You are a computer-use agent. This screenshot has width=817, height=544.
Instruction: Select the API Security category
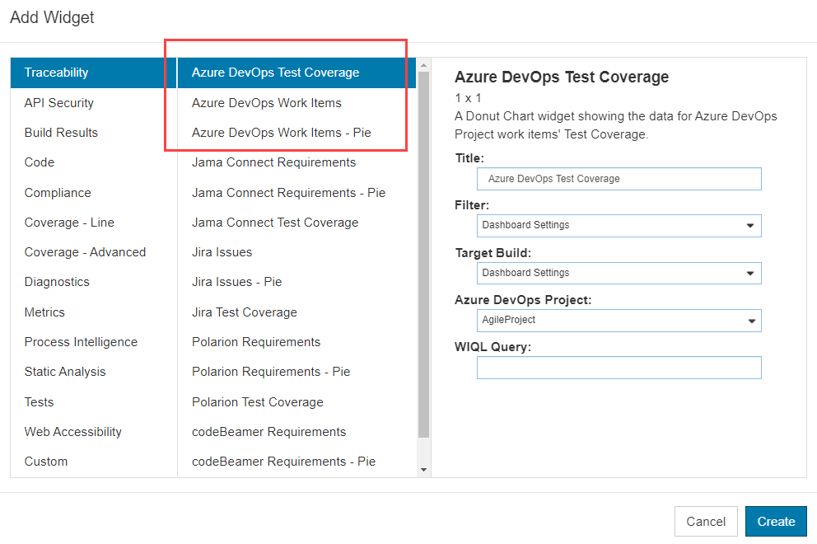point(58,103)
